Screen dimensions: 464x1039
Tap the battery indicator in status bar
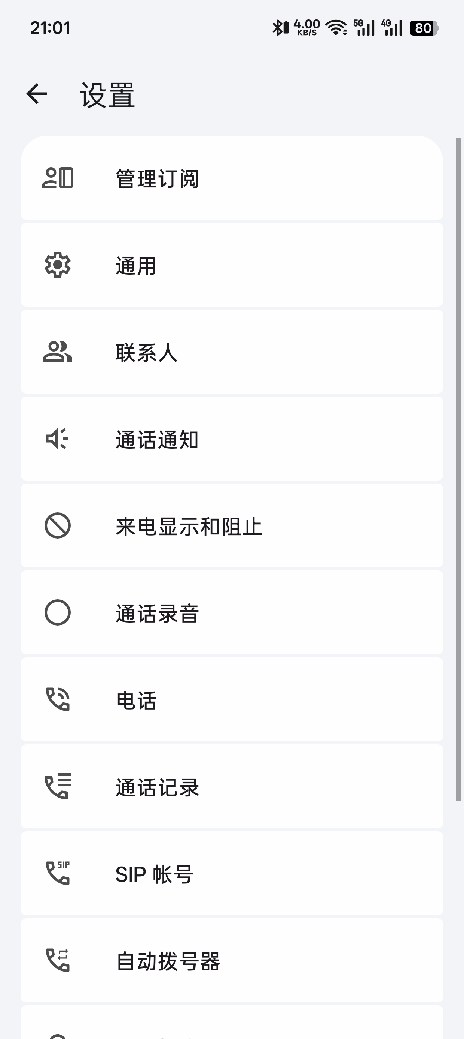[x=424, y=28]
